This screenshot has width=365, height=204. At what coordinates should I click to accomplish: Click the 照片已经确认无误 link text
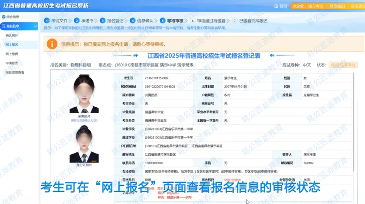(x=84, y=120)
